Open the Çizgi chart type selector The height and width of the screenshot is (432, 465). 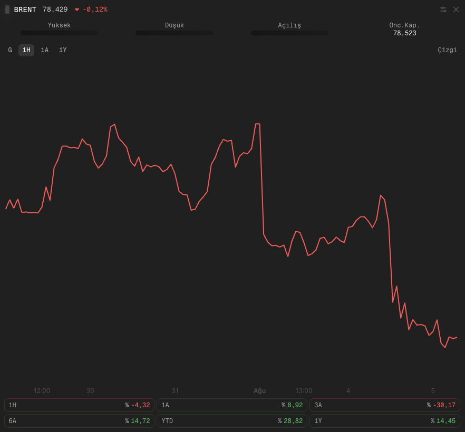point(447,50)
